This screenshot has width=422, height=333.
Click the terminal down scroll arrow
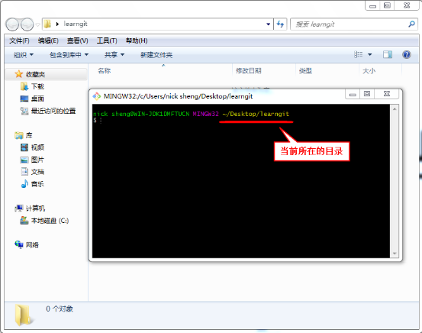[x=395, y=254]
